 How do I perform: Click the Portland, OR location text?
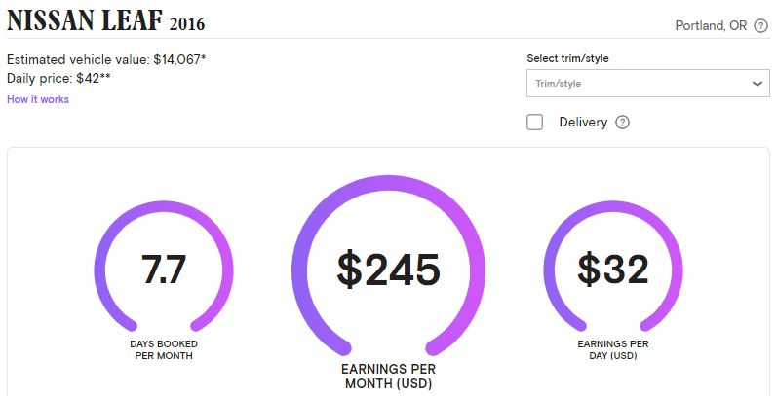(711, 25)
